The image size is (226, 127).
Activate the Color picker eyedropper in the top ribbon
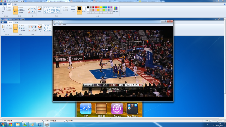(32, 12)
